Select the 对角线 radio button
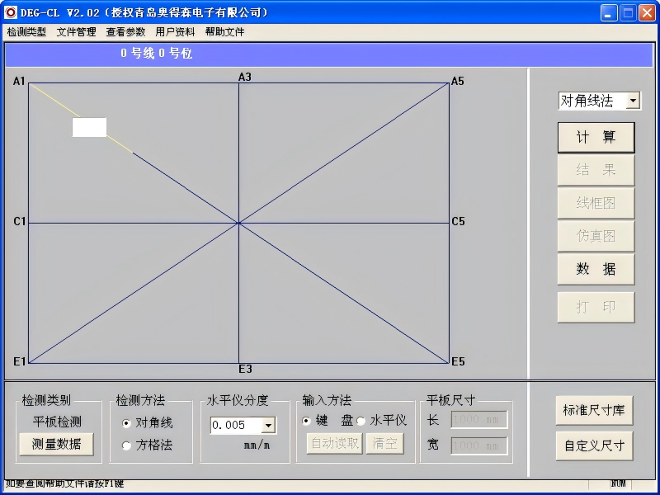This screenshot has width=660, height=495. (126, 423)
